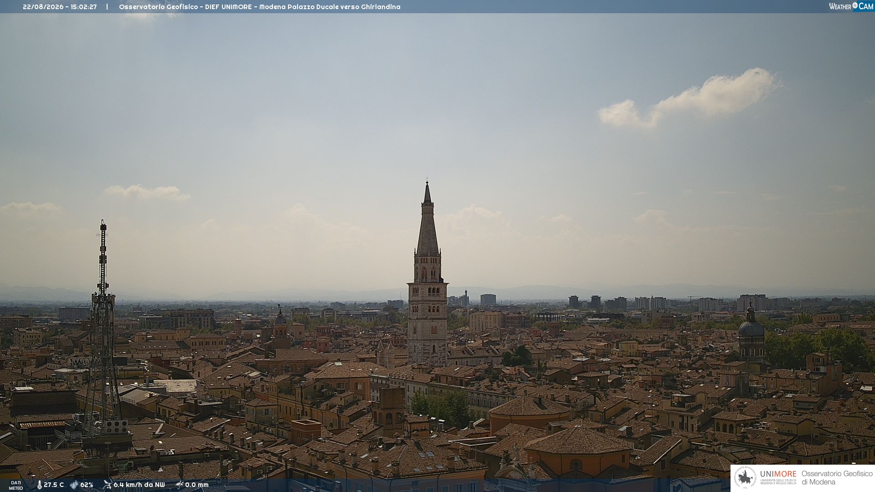
Task: Click the thermometer temperature icon
Action: tap(39, 485)
